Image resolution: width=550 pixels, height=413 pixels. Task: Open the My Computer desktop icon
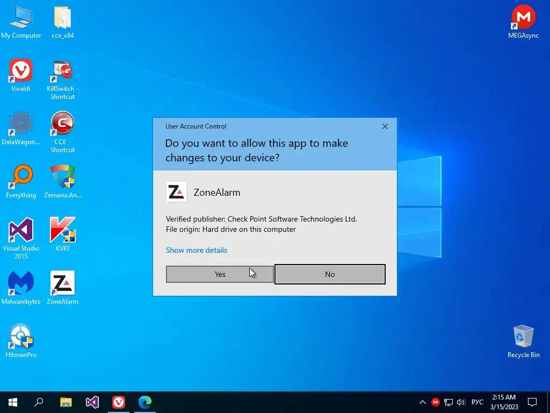pos(21,22)
